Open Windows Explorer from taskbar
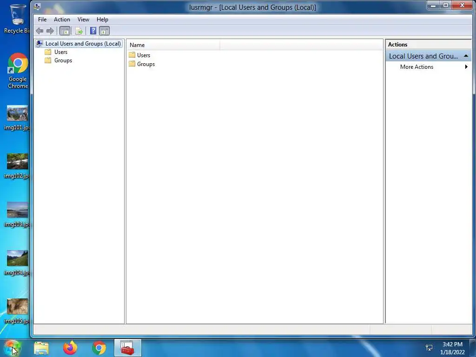This screenshot has height=357, width=476. 41,348
